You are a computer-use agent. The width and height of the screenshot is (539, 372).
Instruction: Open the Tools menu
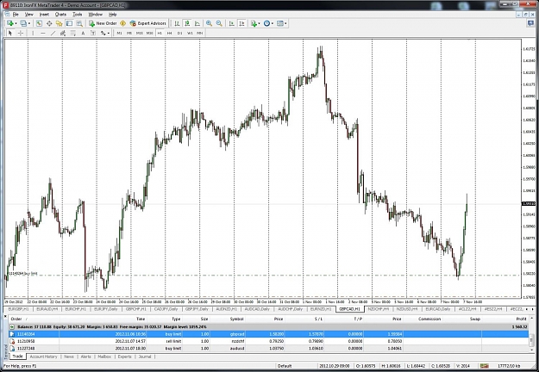[x=78, y=15]
